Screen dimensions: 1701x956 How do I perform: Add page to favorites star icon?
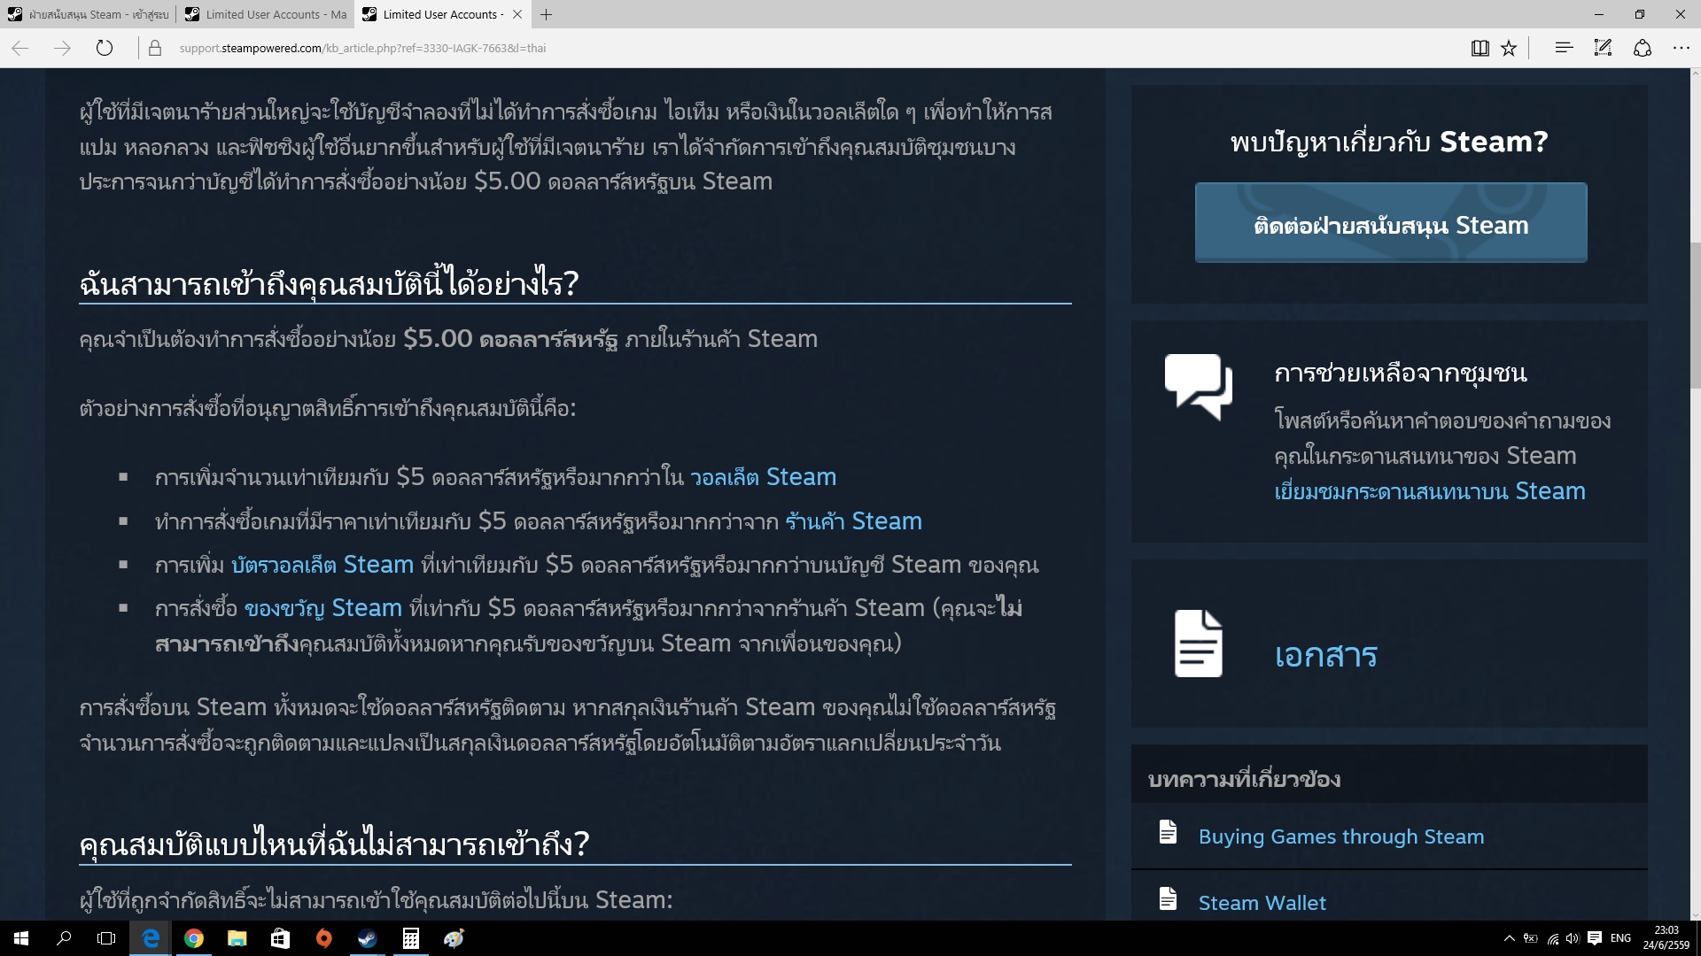point(1509,48)
